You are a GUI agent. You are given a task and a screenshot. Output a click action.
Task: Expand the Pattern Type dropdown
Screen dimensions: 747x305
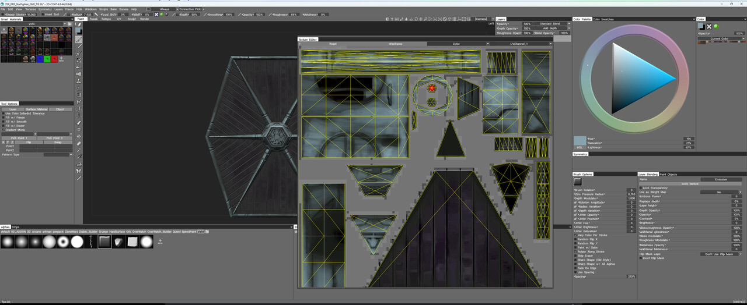[x=58, y=155]
